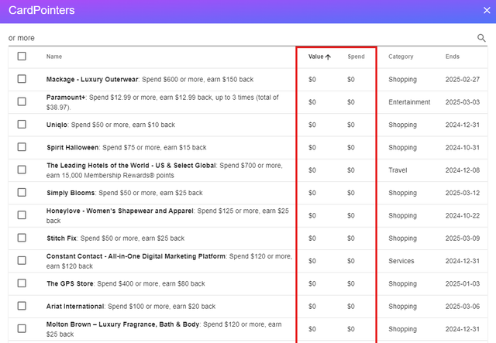Click the 2024-10-22 end date
This screenshot has width=496, height=343.
[x=463, y=215]
